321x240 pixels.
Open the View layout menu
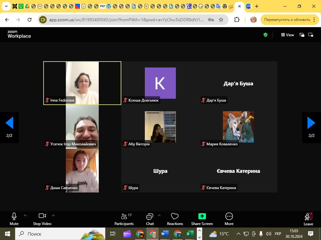287,35
